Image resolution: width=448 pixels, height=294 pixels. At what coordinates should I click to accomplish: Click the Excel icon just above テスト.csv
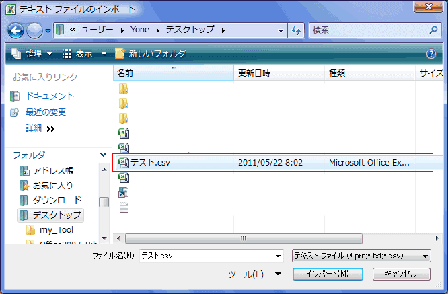coord(124,148)
